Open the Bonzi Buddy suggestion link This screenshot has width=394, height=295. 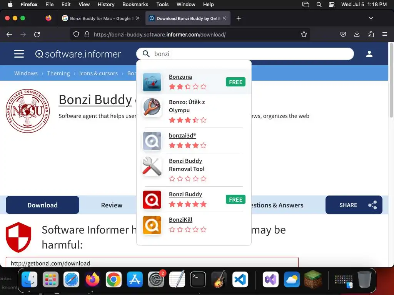pos(185,194)
